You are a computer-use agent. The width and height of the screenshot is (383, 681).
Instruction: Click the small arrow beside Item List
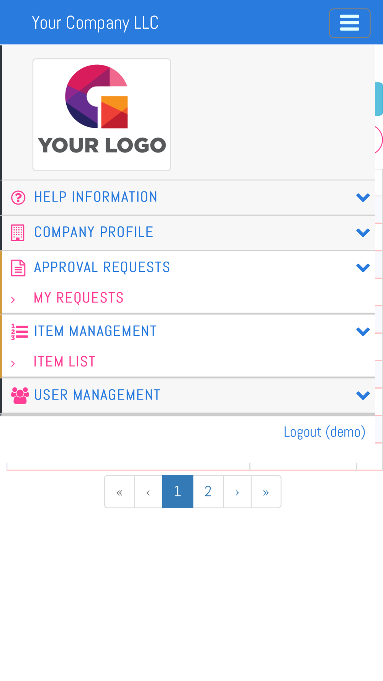(x=13, y=363)
